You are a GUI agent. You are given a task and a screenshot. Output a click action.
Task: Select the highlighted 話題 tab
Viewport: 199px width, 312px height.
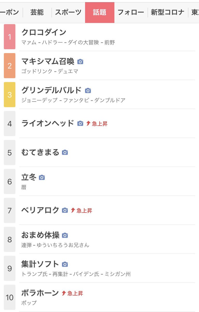pyautogui.click(x=99, y=12)
